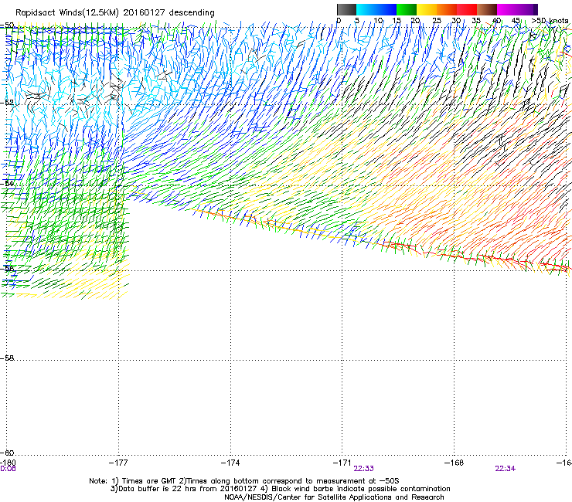This screenshot has width=572, height=502.
Task: Click the 'Data buffer is 22 hrs' note line
Action: coord(280,489)
